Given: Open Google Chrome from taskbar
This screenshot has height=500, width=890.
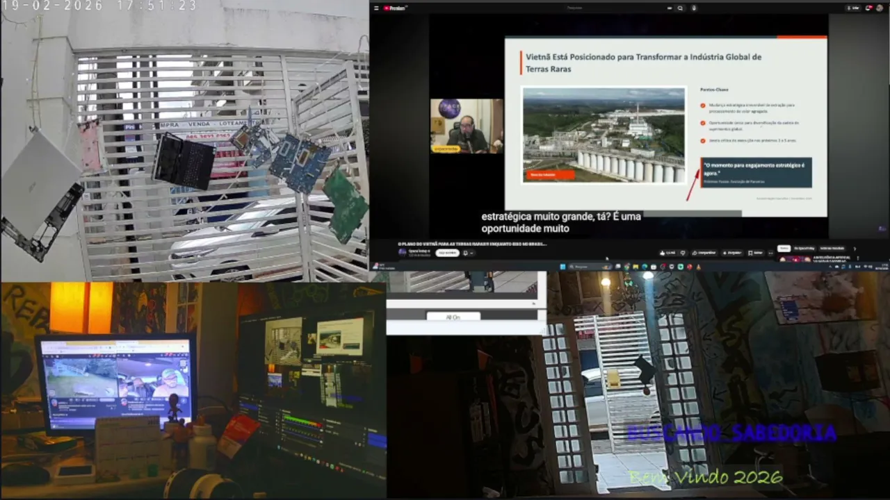Looking at the screenshot, I should click(x=626, y=267).
